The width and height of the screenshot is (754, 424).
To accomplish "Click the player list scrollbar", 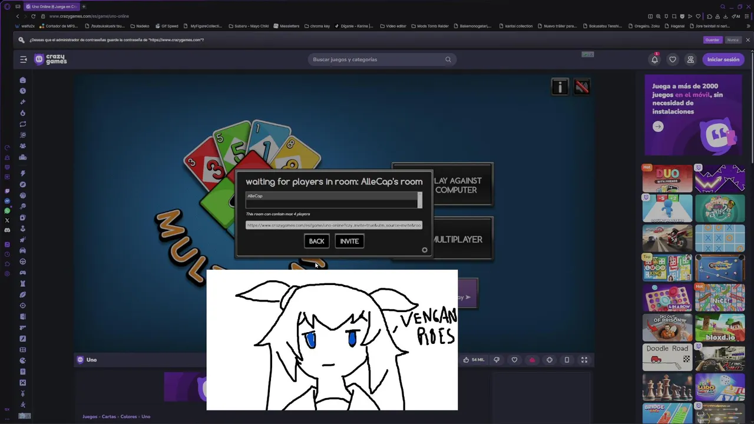I will (x=420, y=200).
